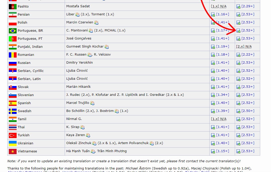
Task: Click the download icon for Portuguese BR 2.52+
Action: 238,31
